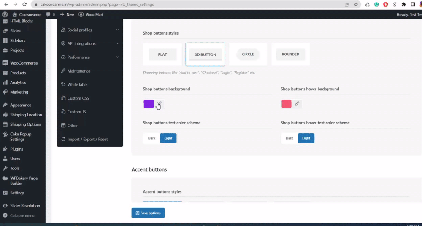Open the purple shop buttons background swatch
Viewport: 422px width, 226px height.
[x=149, y=104]
